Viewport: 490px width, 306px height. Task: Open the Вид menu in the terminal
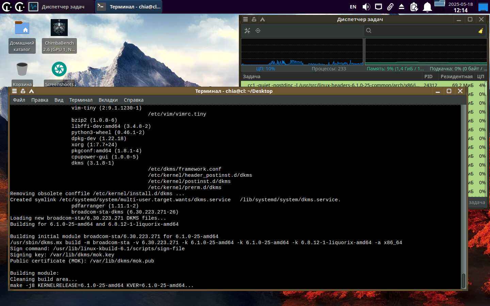pyautogui.click(x=59, y=100)
